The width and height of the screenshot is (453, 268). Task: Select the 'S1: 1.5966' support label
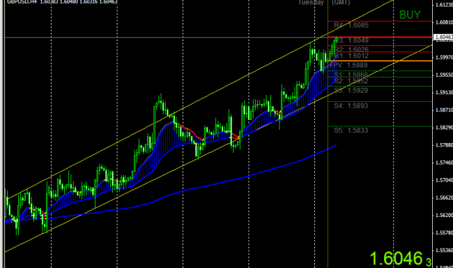[351, 75]
